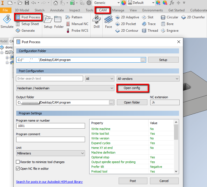Create a new Folder from ribbon

58,19
